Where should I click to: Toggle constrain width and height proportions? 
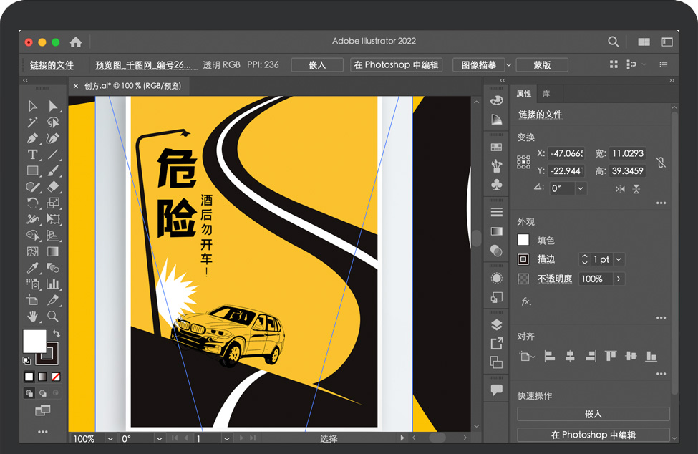(x=661, y=162)
